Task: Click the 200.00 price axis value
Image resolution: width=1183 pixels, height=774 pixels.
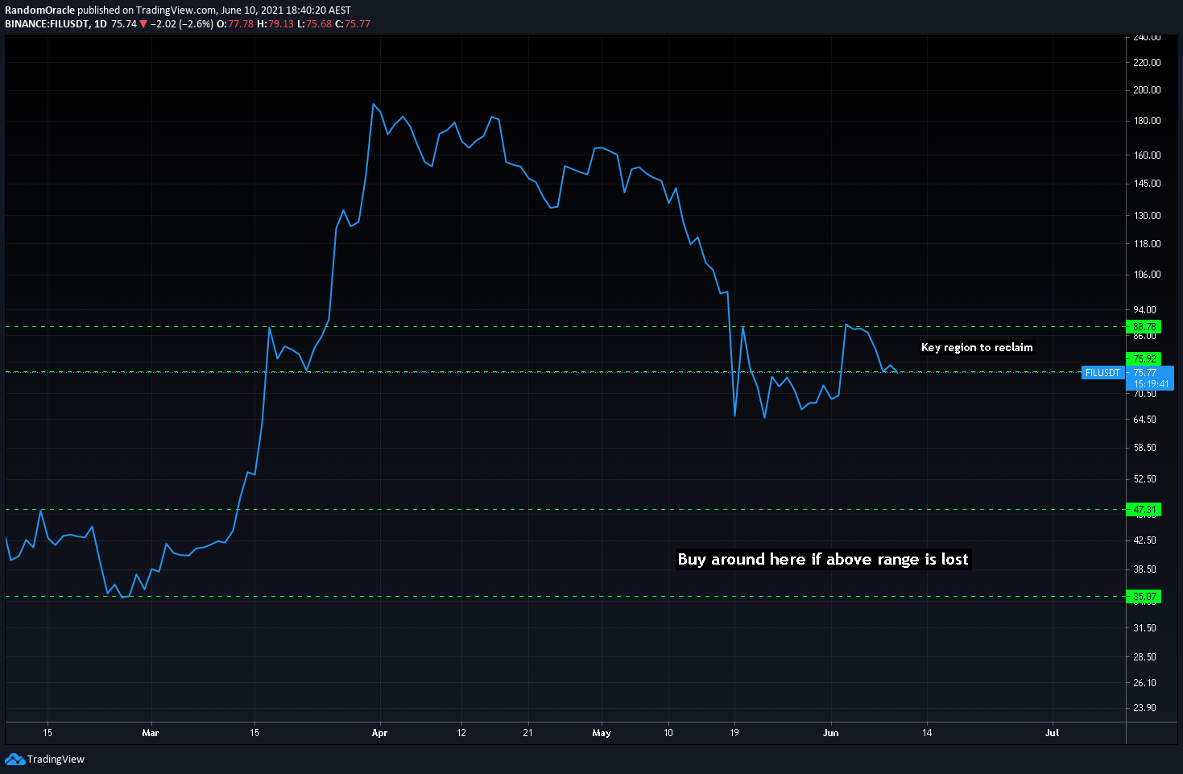Action: [1147, 90]
